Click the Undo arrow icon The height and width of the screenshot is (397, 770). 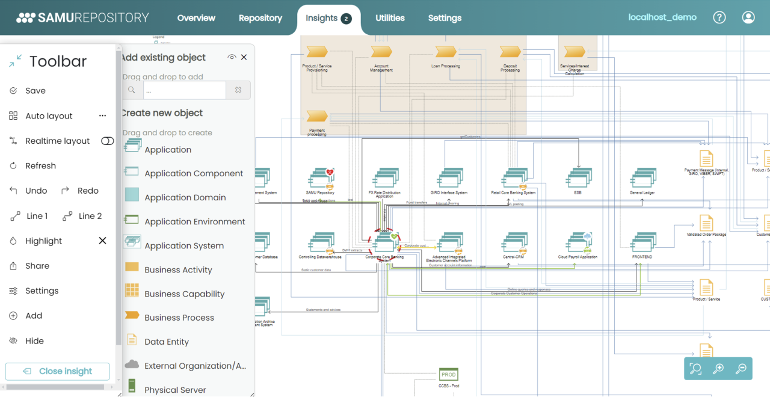(x=13, y=191)
